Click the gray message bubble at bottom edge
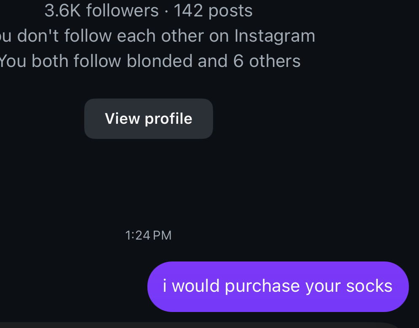The image size is (419, 328). [198, 325]
